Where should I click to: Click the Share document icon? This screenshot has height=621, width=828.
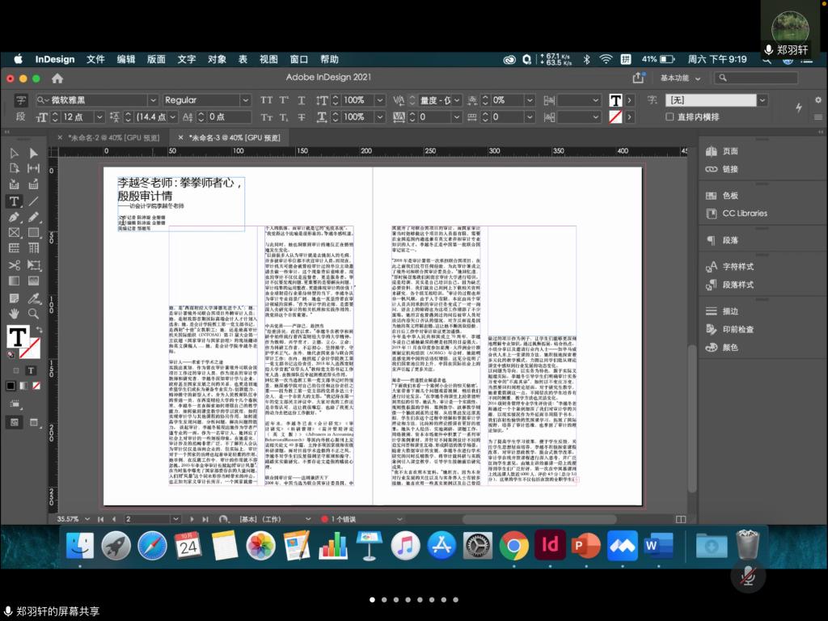click(638, 78)
